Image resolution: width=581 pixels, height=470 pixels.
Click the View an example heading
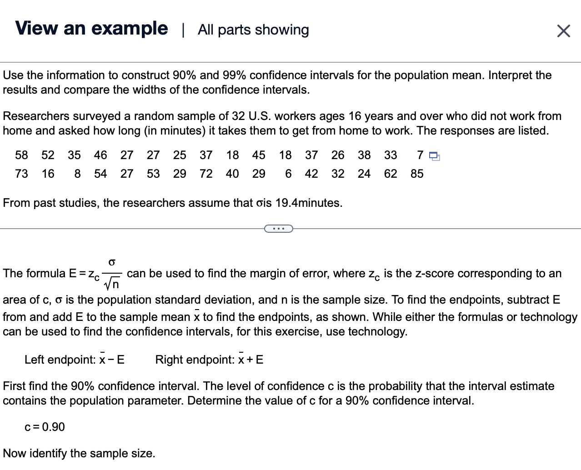coord(91,28)
